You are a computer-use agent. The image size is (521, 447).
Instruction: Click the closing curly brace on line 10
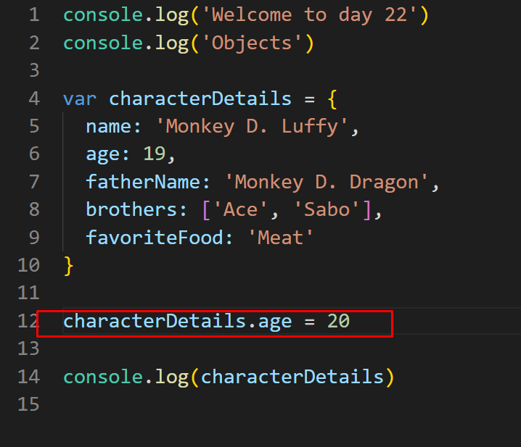pos(68,266)
